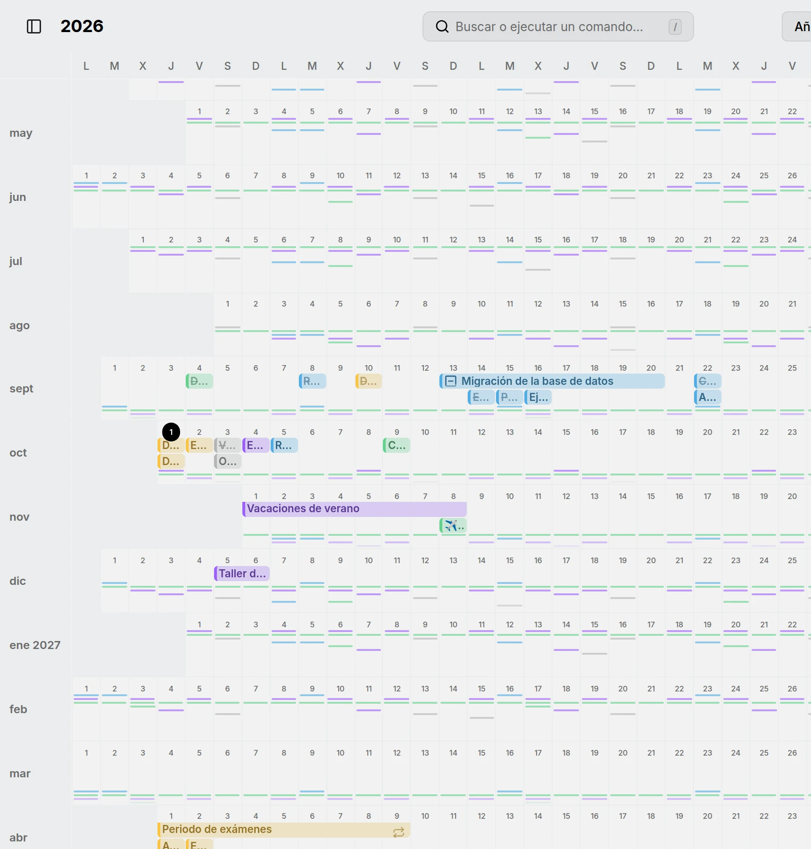Open the purple 'E...' event on 4 October
Viewport: 811px width, 849px height.
(x=256, y=445)
